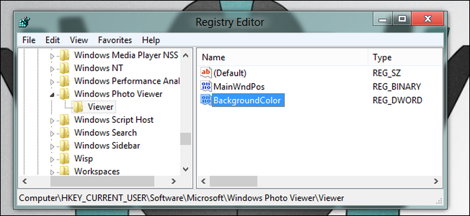Expand the Windows Sidebar key
The width and height of the screenshot is (470, 216).
[52, 146]
